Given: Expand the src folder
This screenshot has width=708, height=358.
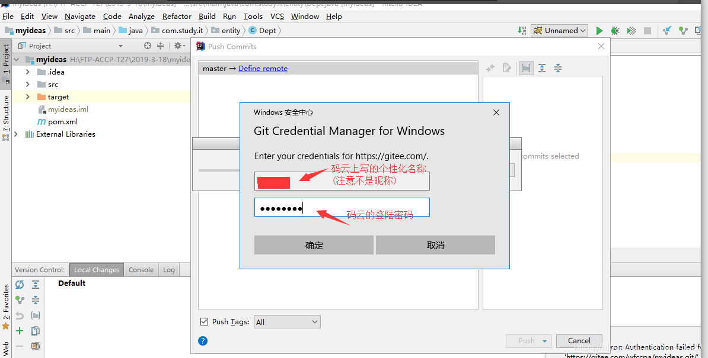Looking at the screenshot, I should point(27,84).
